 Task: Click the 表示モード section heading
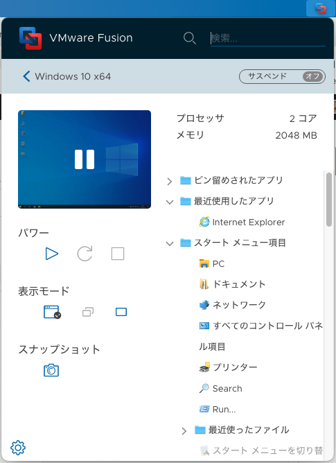[44, 291]
